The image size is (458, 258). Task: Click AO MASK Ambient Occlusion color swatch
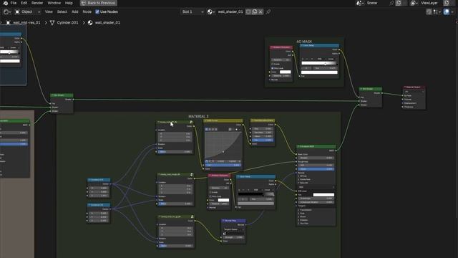tap(285, 72)
